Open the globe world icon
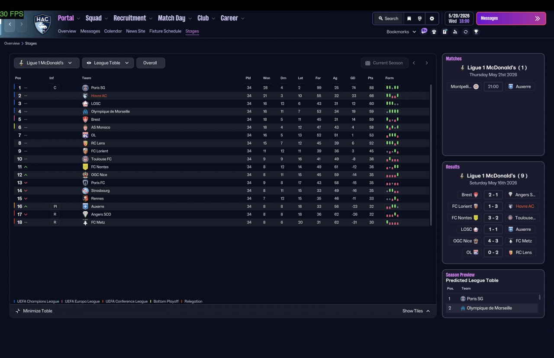Screen dimensions: 554x358 [x=420, y=19]
